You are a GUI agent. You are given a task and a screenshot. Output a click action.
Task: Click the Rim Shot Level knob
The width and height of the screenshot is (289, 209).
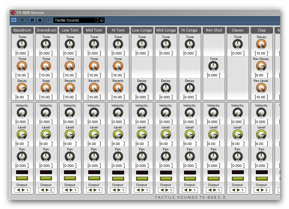[213, 135]
